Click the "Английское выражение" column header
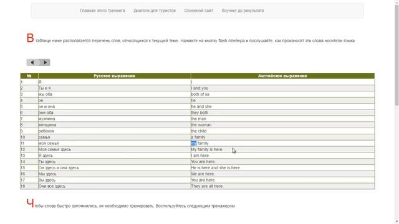Image resolution: width=399 pixels, height=224 pixels. point(282,76)
